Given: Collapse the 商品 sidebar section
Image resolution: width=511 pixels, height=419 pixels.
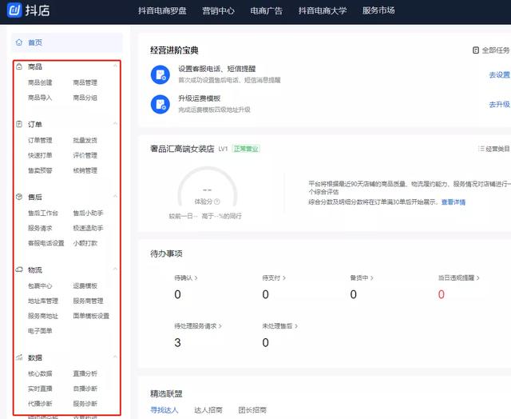Looking at the screenshot, I should [115, 66].
